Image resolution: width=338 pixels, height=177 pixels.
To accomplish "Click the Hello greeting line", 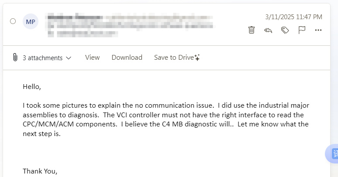I will pos(32,87).
